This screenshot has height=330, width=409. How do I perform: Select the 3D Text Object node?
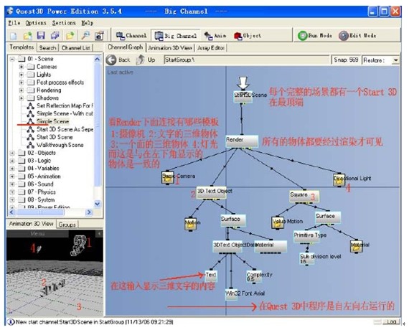[211, 194]
